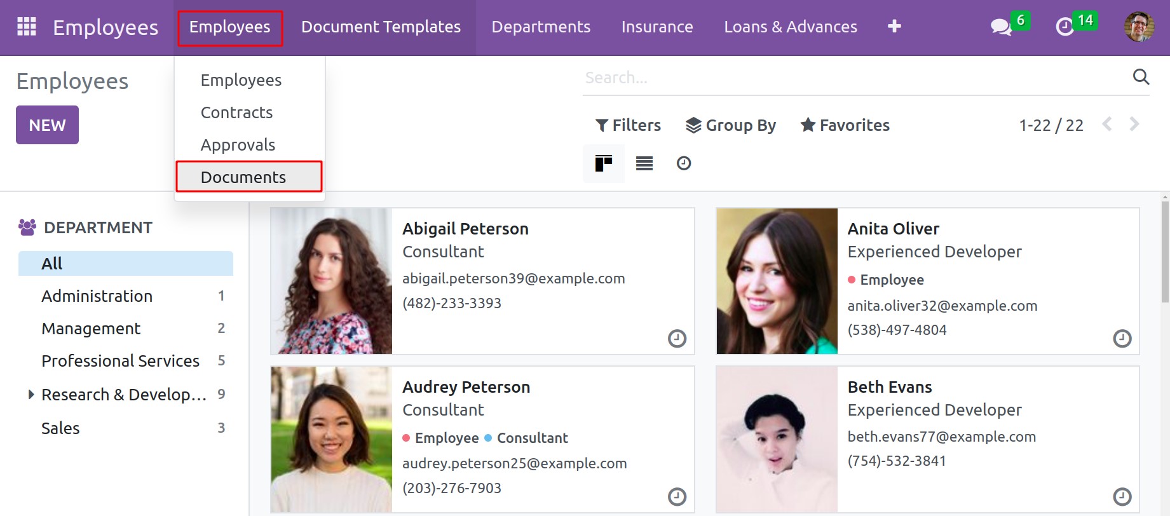Go to the next page of records
Screen dimensions: 1170x516
coord(1134,124)
